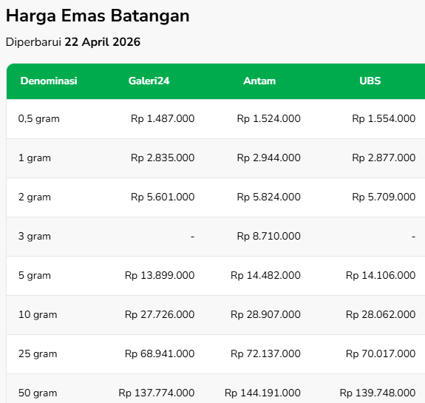Select the 2 gram row label
The height and width of the screenshot is (403, 425).
(x=35, y=197)
